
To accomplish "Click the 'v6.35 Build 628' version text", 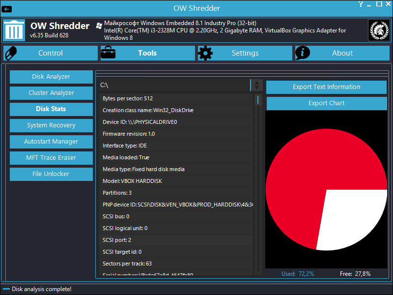I will [x=49, y=35].
